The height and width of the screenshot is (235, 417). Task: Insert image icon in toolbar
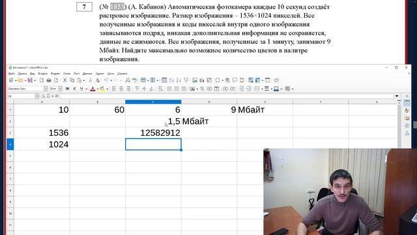pyautogui.click(x=195, y=80)
